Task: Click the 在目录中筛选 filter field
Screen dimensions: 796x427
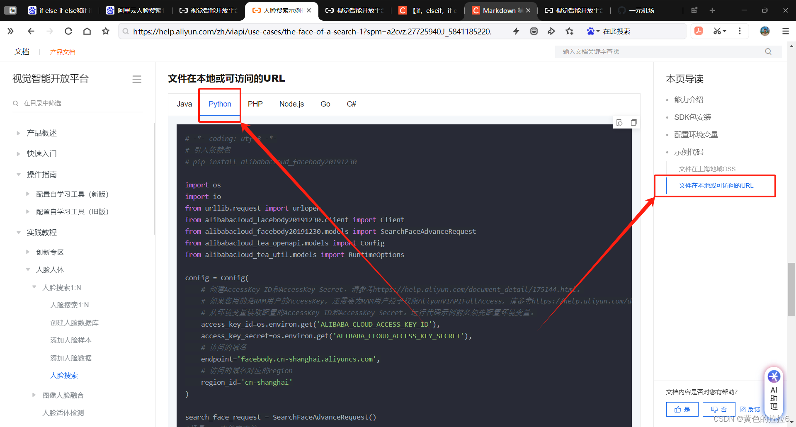Action: click(78, 103)
